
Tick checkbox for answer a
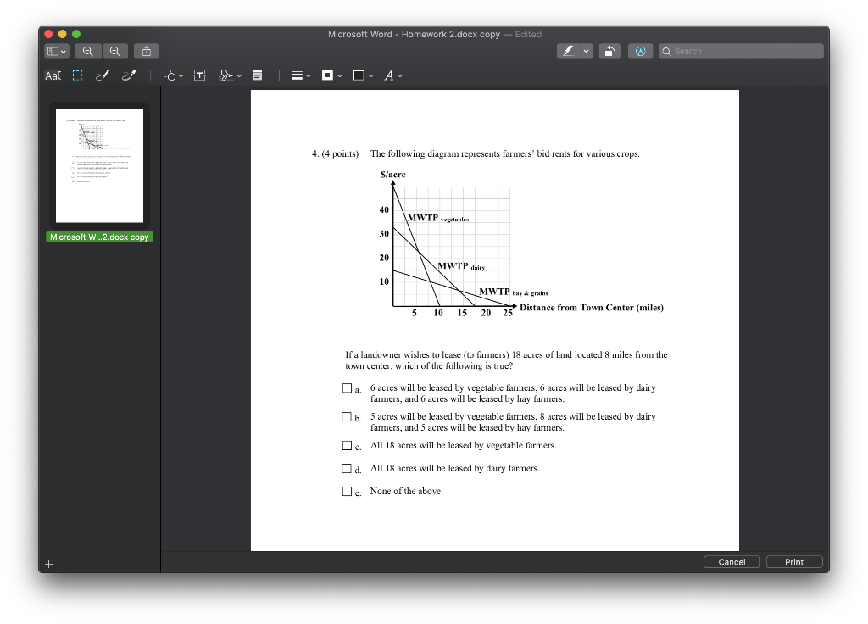(x=348, y=387)
